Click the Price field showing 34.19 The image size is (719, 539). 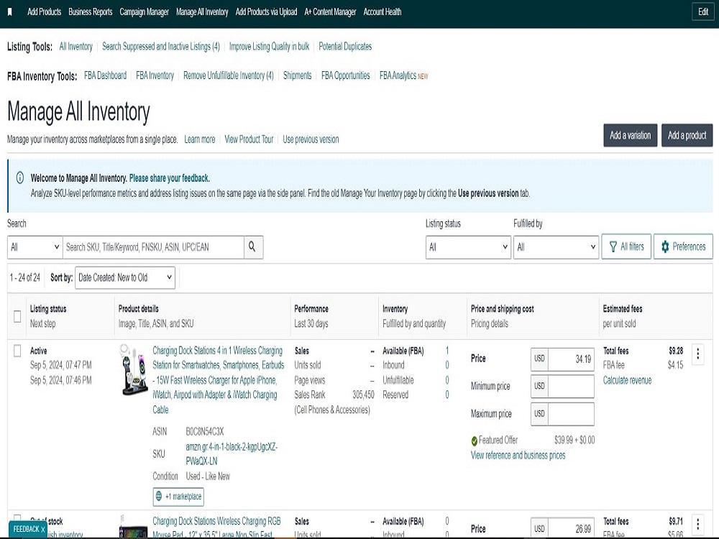coord(571,359)
